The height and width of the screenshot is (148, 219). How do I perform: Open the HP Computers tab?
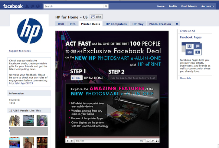[116, 24]
